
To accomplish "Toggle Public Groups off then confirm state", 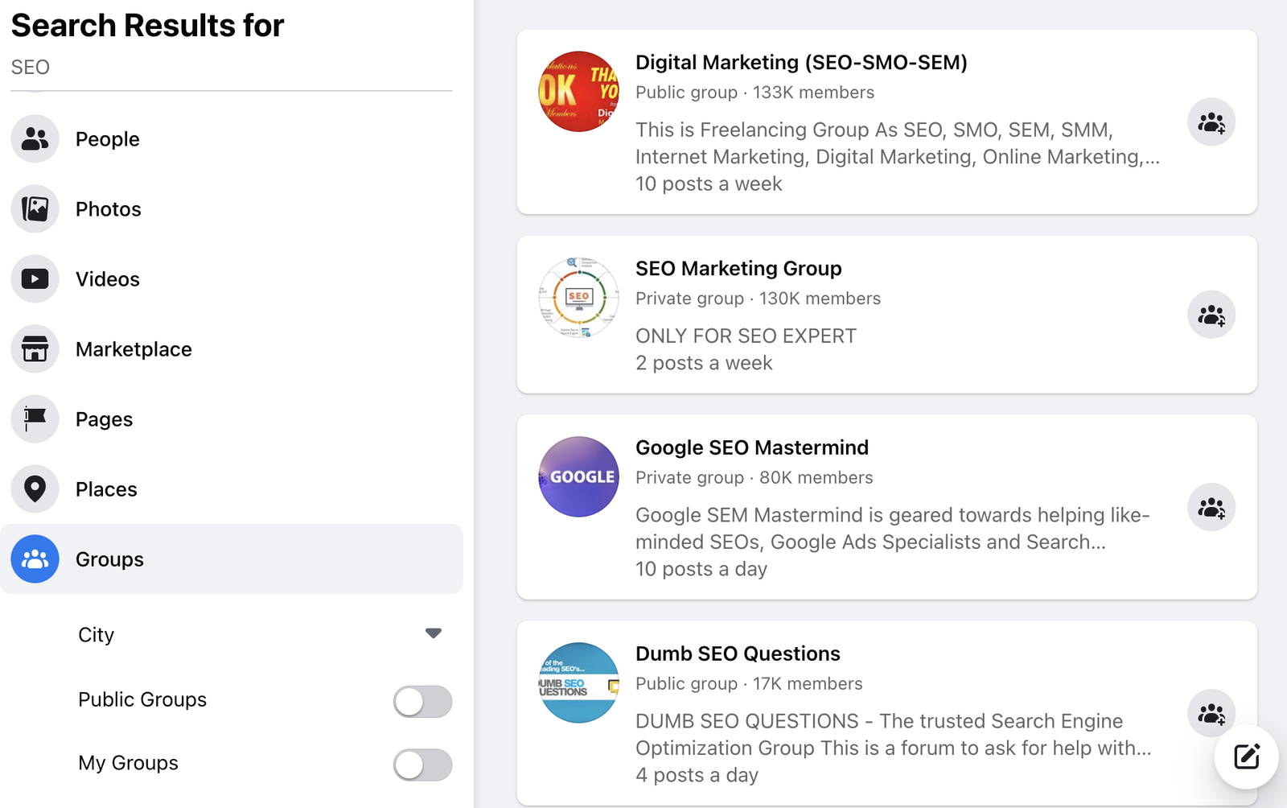I will (x=422, y=700).
